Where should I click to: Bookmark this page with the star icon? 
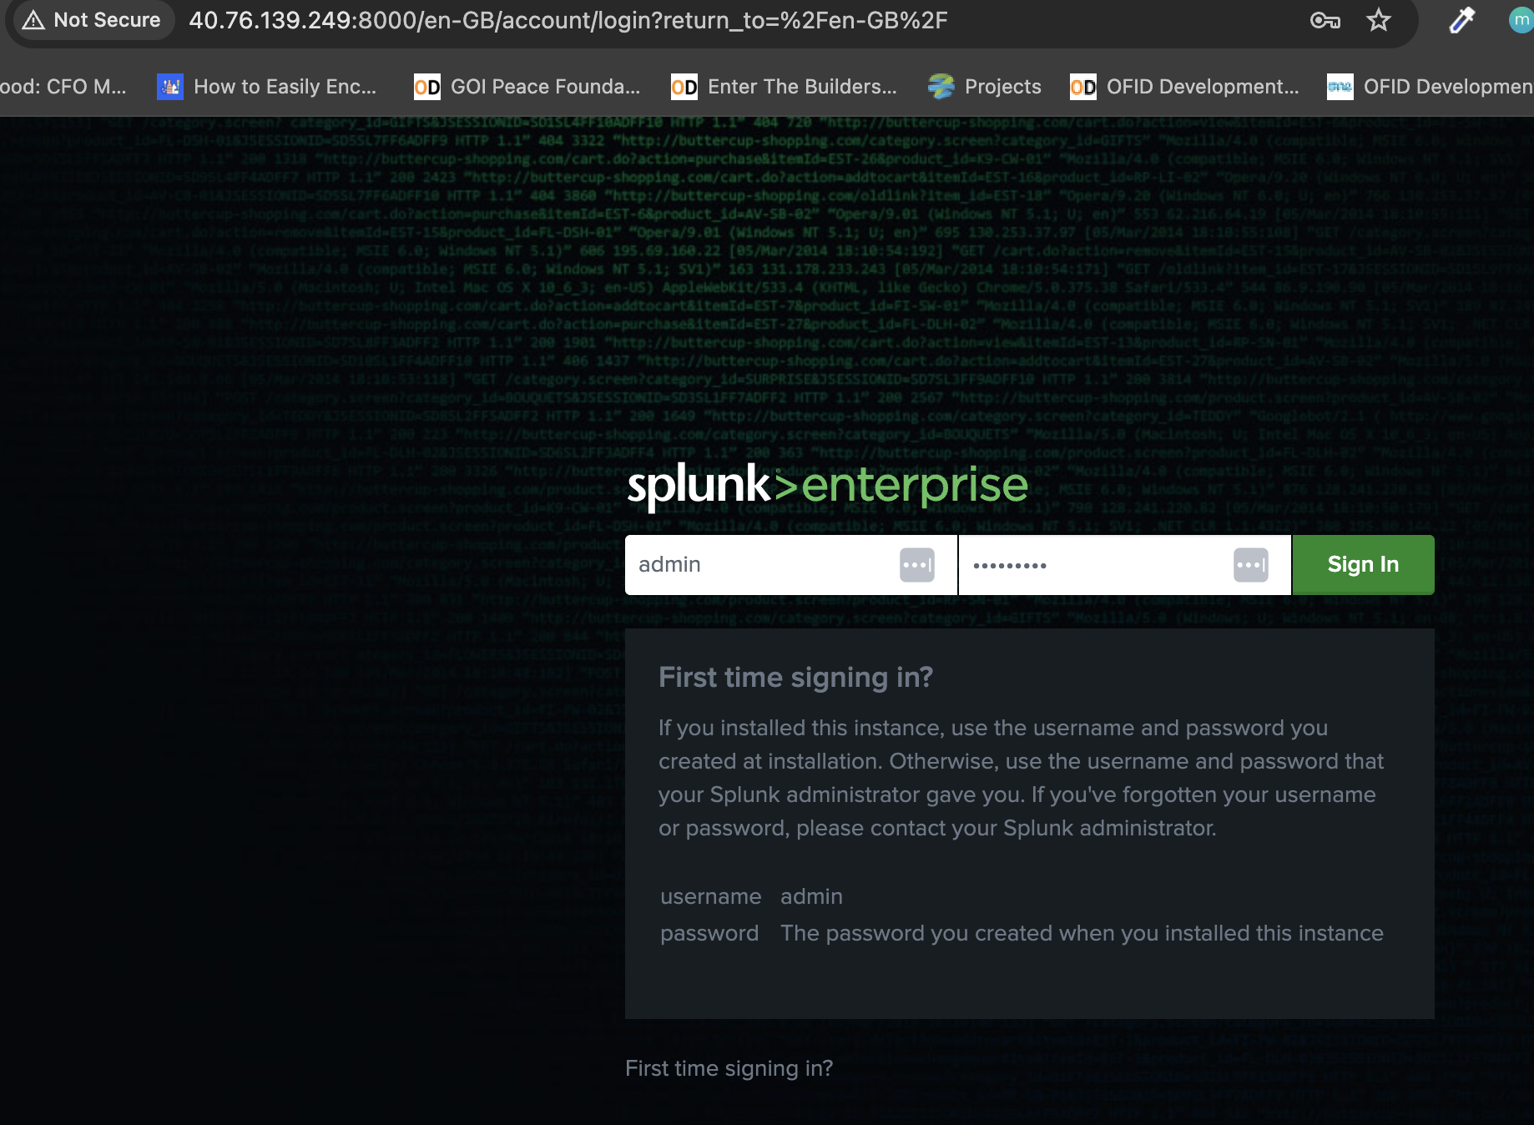[1379, 20]
